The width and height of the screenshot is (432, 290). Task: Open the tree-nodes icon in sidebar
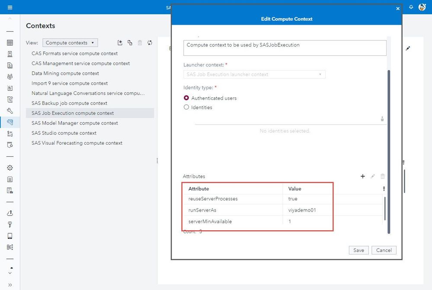10,247
